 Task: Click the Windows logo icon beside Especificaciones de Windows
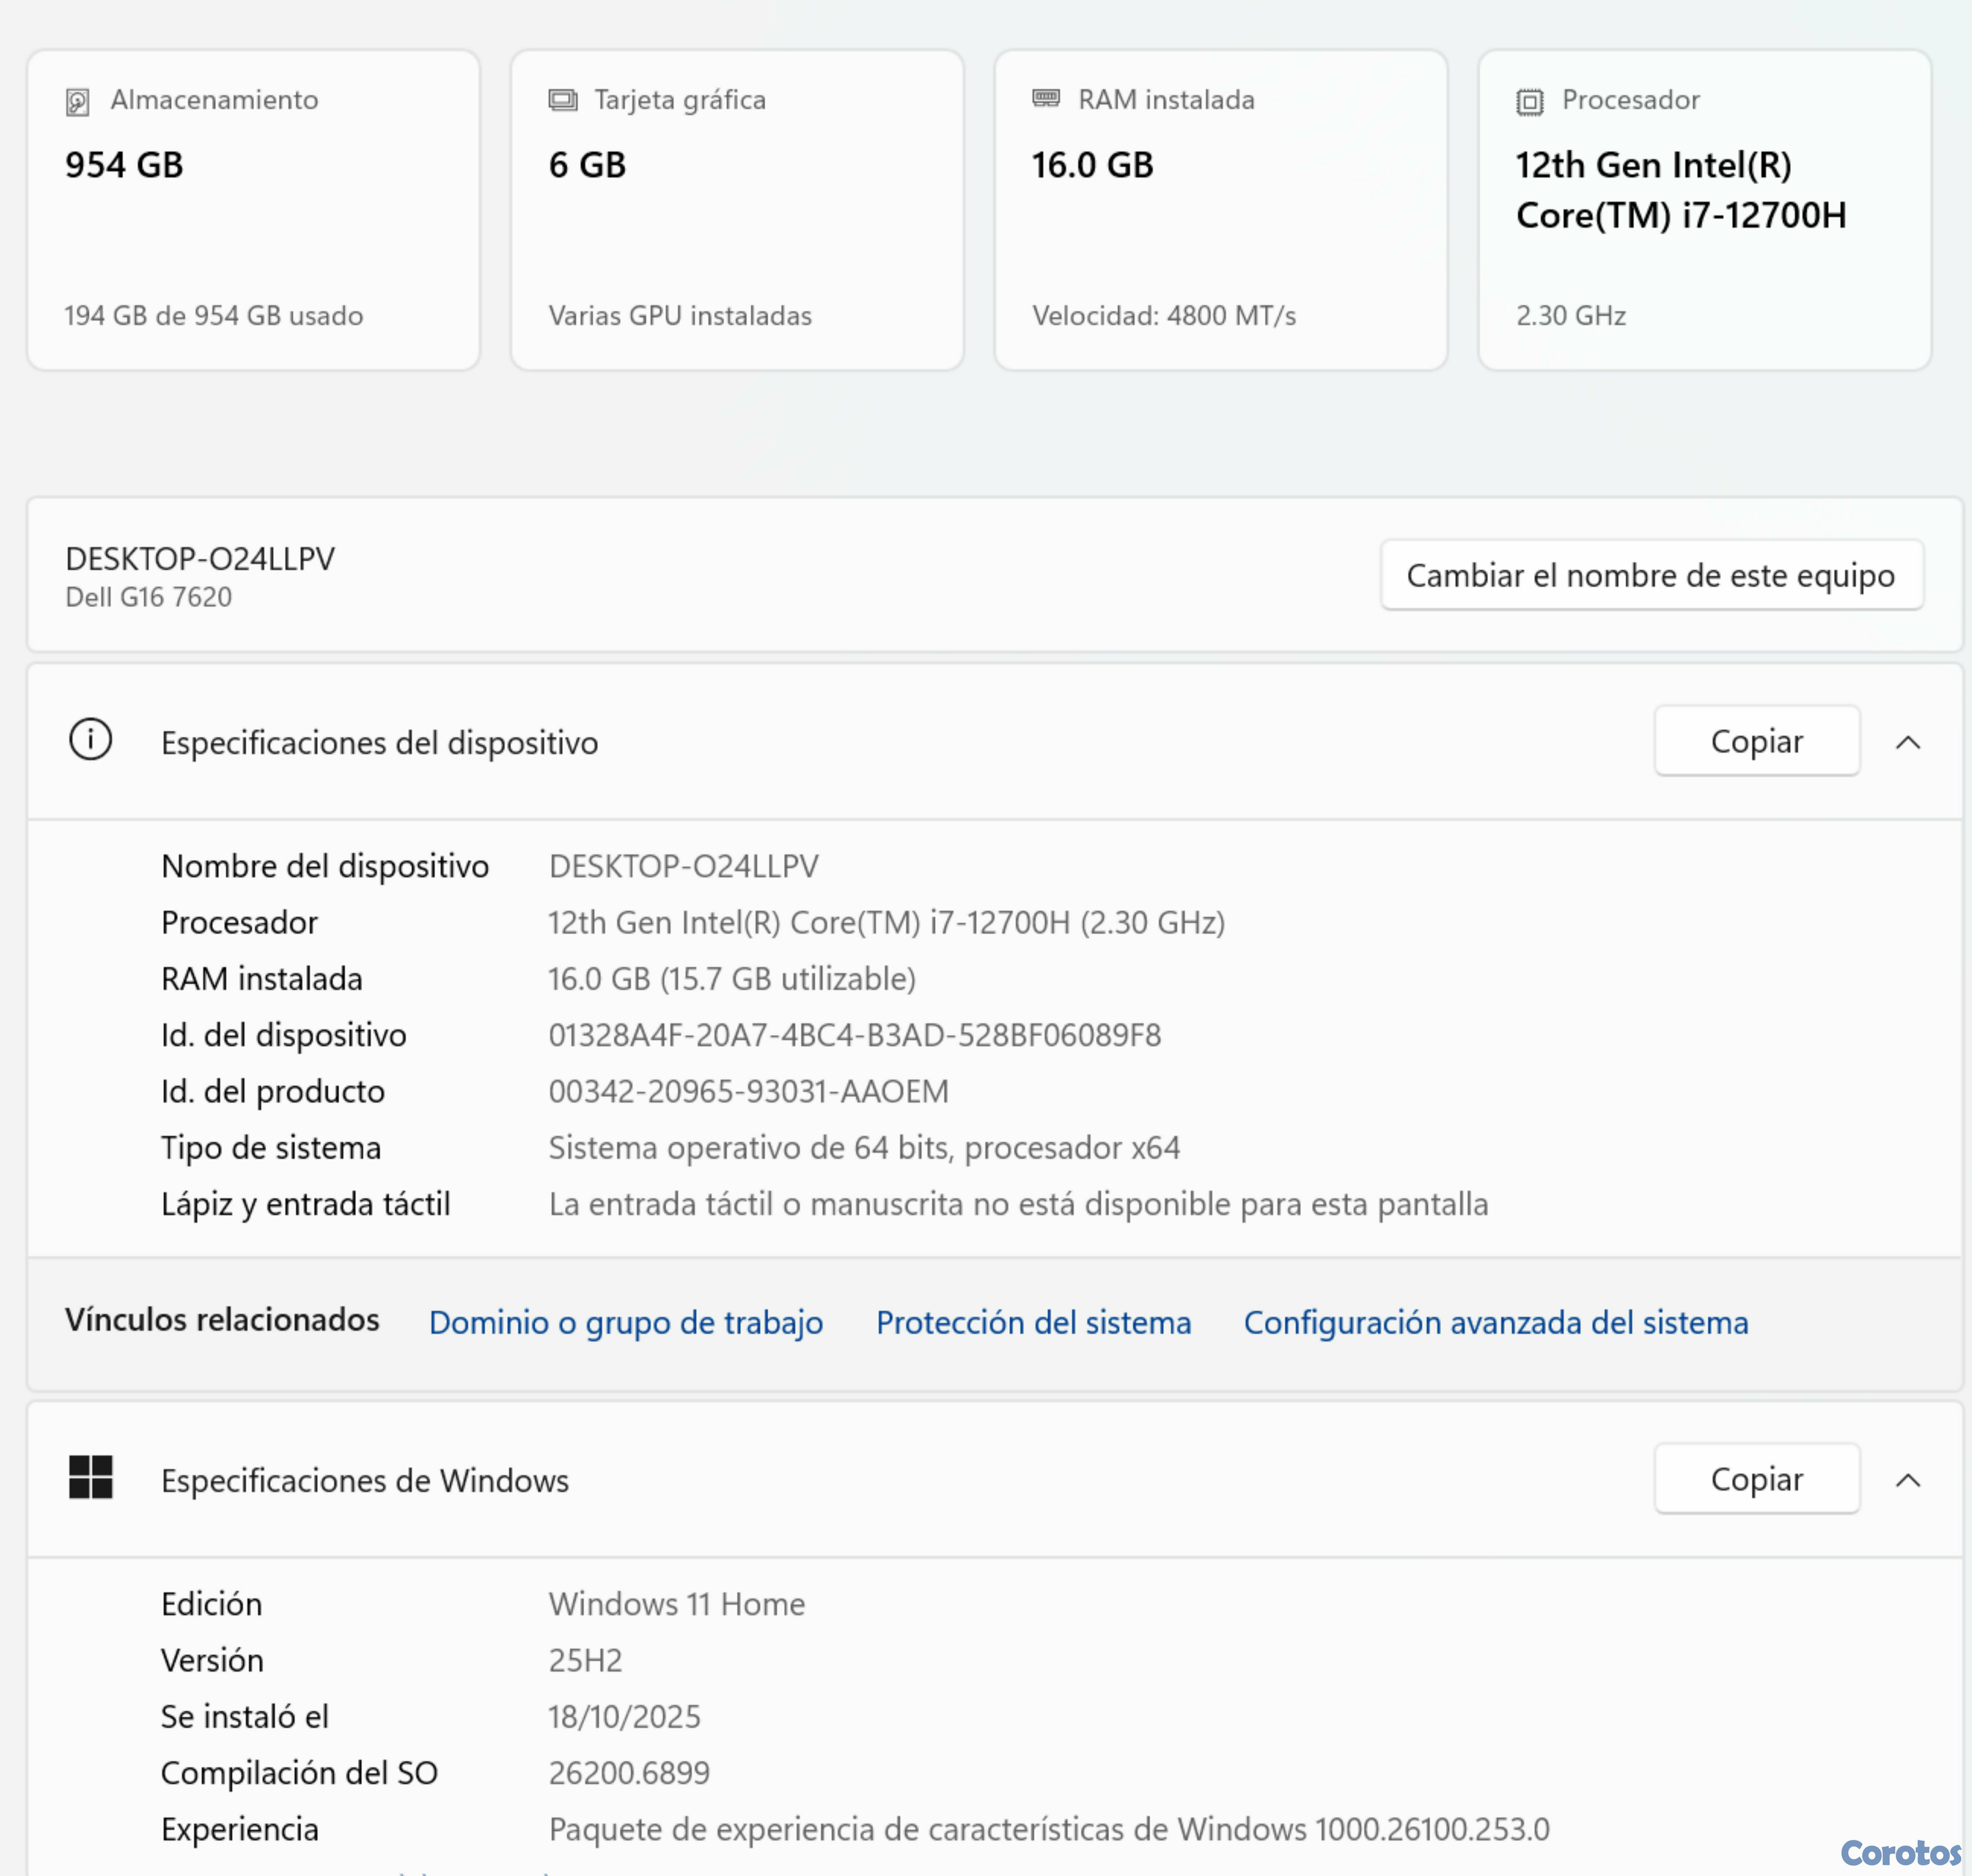(90, 1477)
